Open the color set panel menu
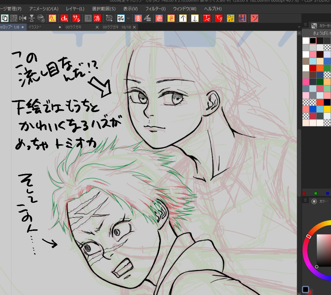The width and height of the screenshot is (331, 295). tap(305, 25)
